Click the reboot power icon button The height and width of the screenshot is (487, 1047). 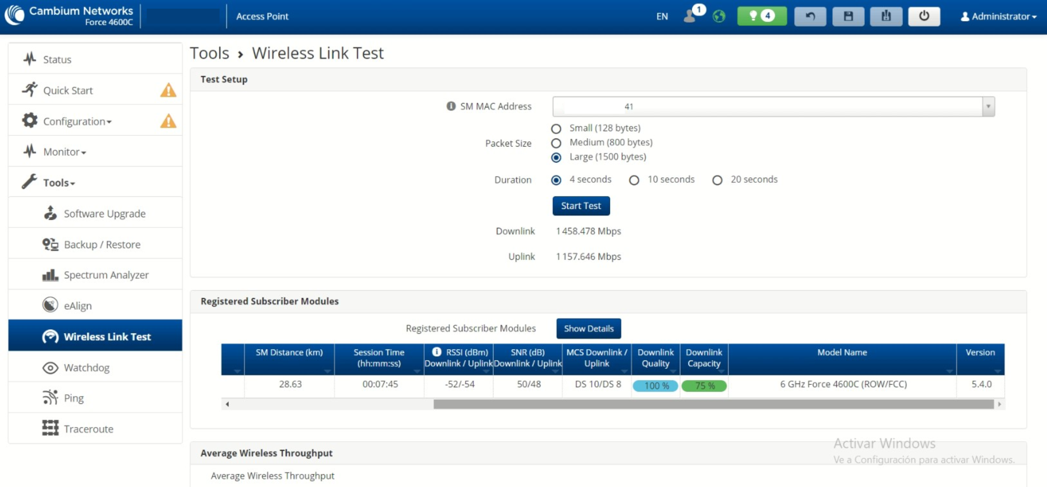(924, 16)
